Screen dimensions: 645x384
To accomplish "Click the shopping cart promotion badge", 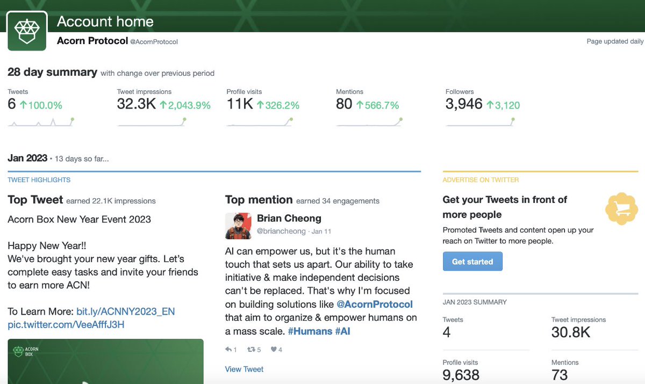I will (x=621, y=208).
